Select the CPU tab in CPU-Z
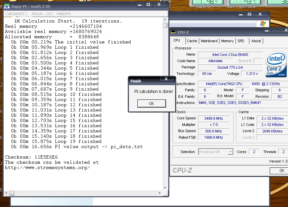288x207 pixels. point(177,40)
